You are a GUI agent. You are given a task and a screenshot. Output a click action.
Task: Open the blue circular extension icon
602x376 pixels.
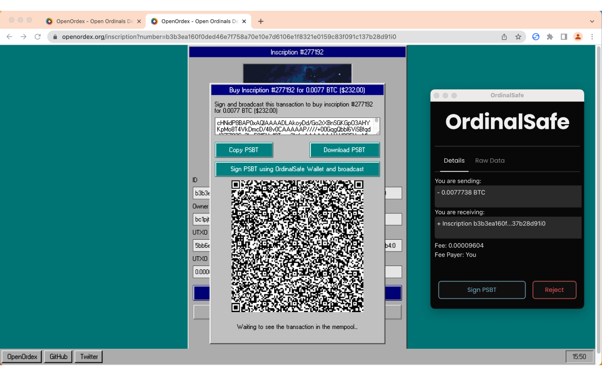536,37
